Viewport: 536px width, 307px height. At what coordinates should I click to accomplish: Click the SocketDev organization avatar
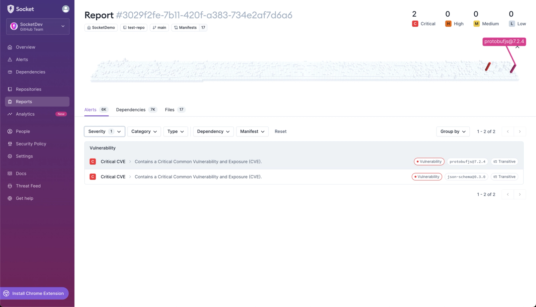coord(14,26)
